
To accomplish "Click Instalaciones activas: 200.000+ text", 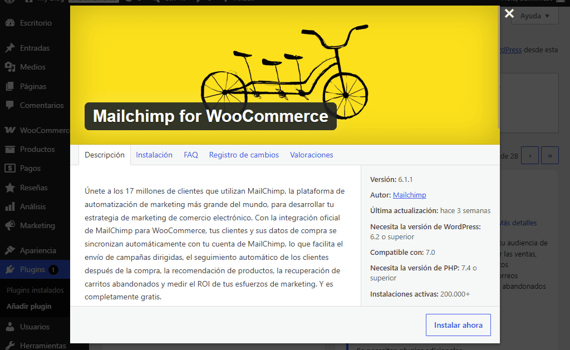I will pos(420,294).
